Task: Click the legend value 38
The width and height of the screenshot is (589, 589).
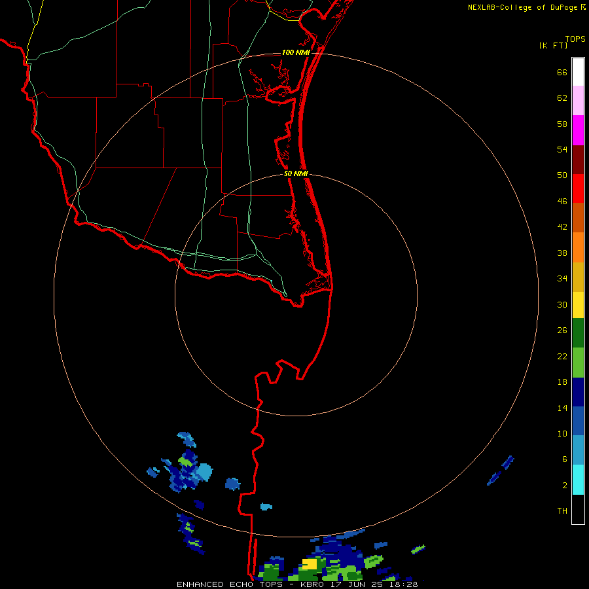Action: point(562,253)
